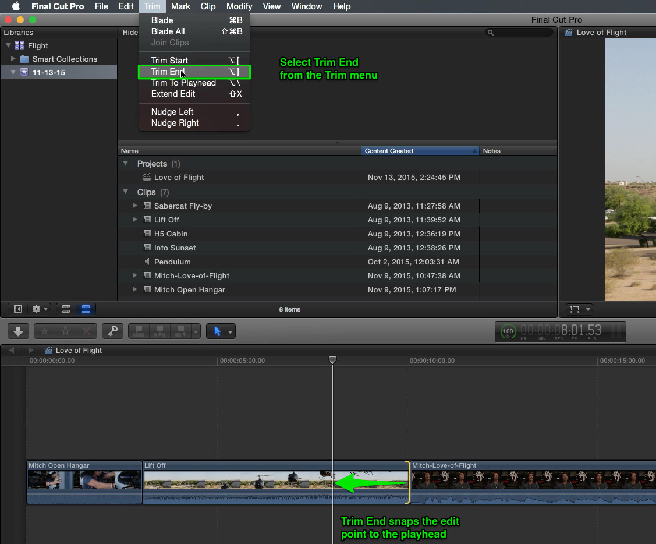Click the Love of Flight project clapboard icon

(x=147, y=177)
